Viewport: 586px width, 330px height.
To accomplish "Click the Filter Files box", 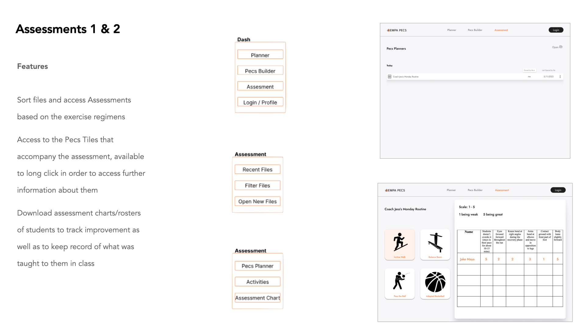I will (x=257, y=185).
